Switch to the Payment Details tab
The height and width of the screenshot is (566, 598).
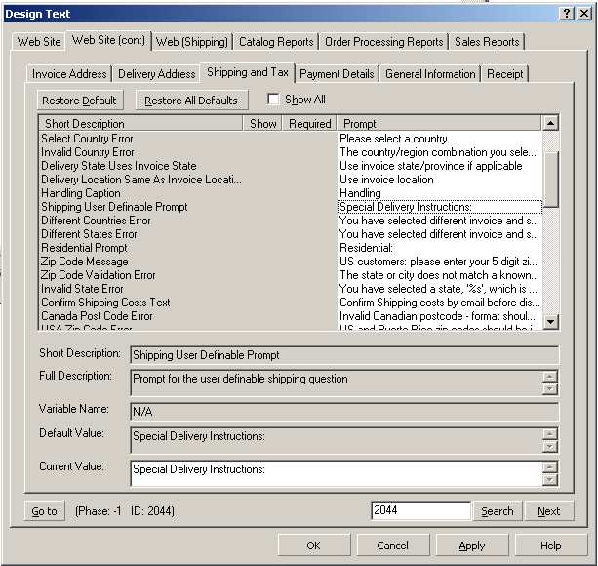pos(337,74)
